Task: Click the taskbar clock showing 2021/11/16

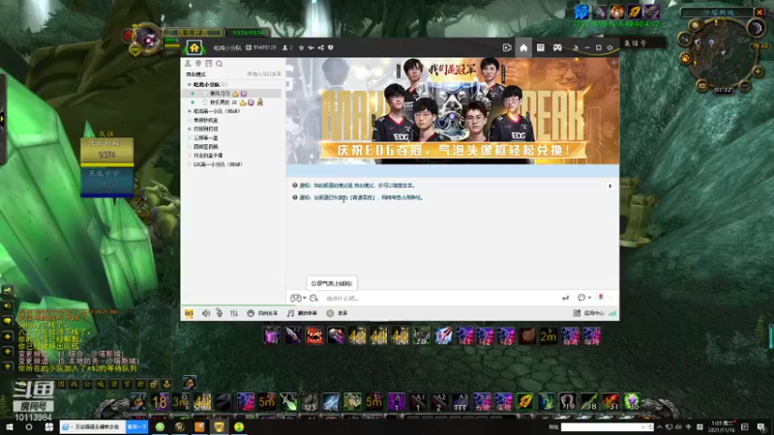Action: (722, 427)
